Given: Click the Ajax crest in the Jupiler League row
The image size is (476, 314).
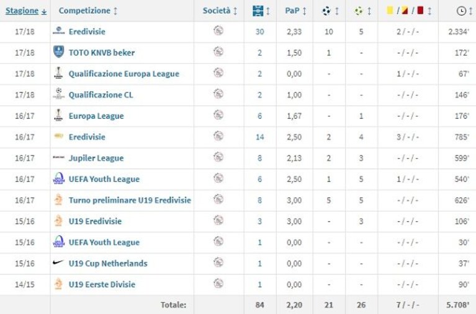Looking at the screenshot, I should click(218, 157).
